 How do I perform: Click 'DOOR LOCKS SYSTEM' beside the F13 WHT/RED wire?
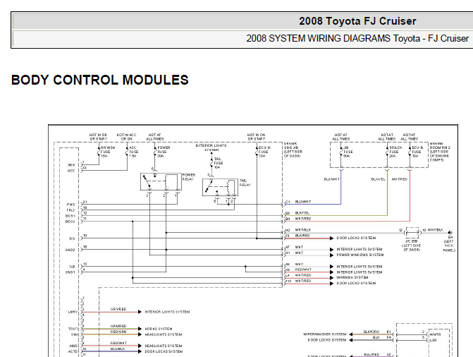pyautogui.click(x=356, y=284)
